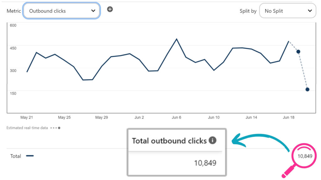Viewport: 321px width, 180px height.
Task: Click the plus icon to add a metric
Action: (110, 9)
